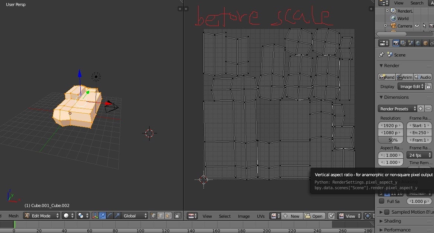Enable the Full Sample checkbox
Viewport: 434px width, 233px height.
pos(382,201)
